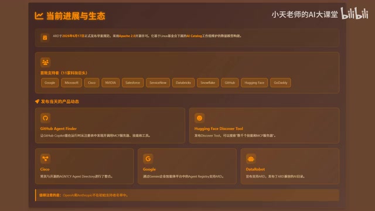Click the GitHub logo icon in Agent Finder card
375x211 pixels.
(45, 118)
